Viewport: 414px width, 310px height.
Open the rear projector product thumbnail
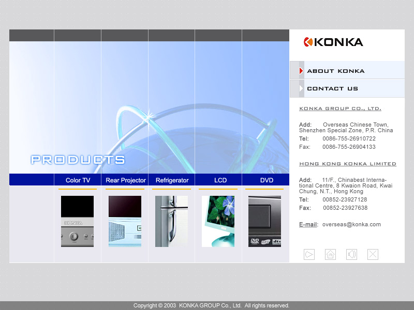click(125, 221)
